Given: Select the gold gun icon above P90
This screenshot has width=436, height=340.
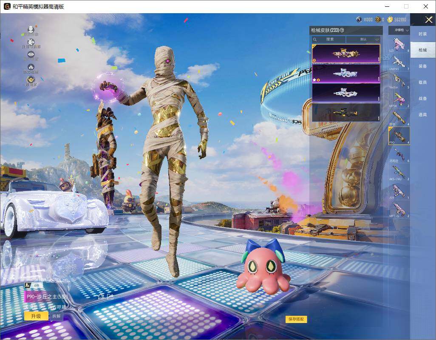Looking at the screenshot, I should [x=399, y=118].
